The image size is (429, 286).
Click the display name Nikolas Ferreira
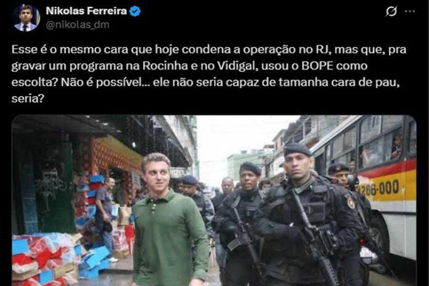pyautogui.click(x=86, y=11)
